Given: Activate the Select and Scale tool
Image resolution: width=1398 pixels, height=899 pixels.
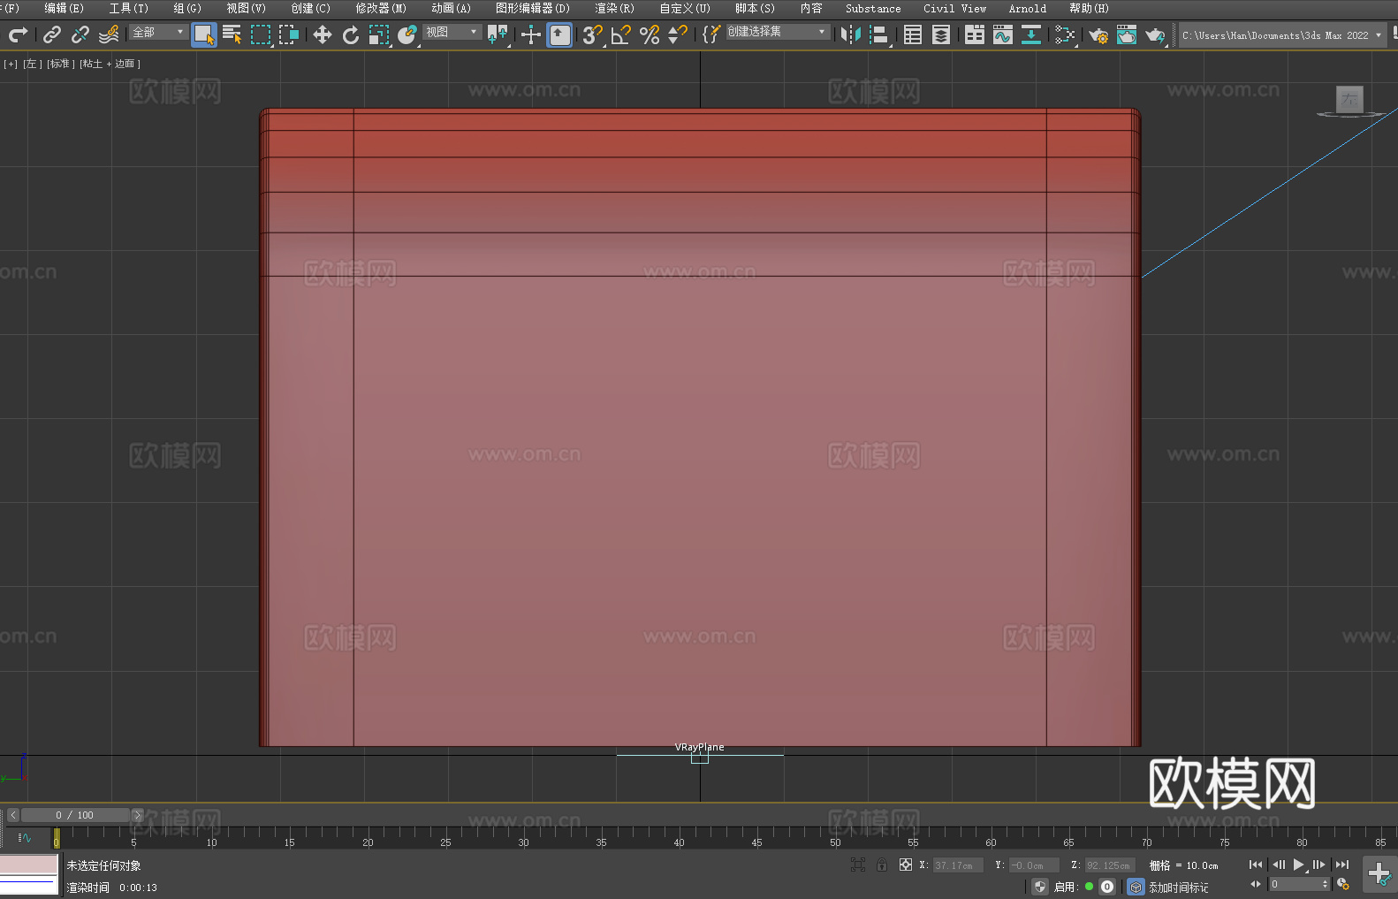Looking at the screenshot, I should coord(379,34).
